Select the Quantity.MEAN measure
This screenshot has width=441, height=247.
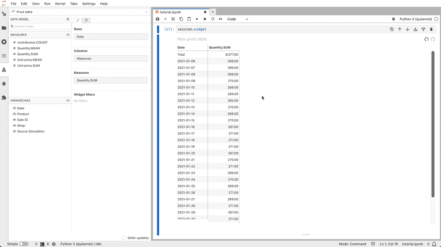coord(28,48)
